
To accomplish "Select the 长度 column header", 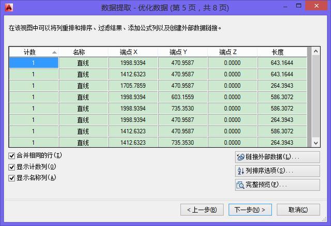I will tap(282, 52).
